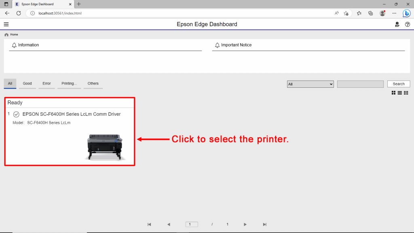The height and width of the screenshot is (233, 414).
Task: Click the page number field
Action: 192,224
